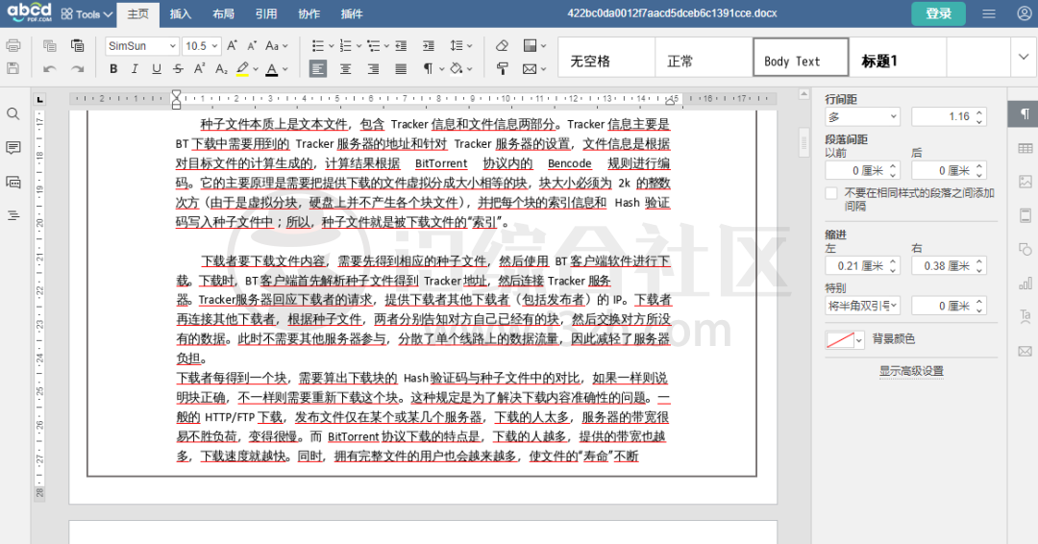
Task: Show nonprinting paragraph marks
Action: coord(429,69)
